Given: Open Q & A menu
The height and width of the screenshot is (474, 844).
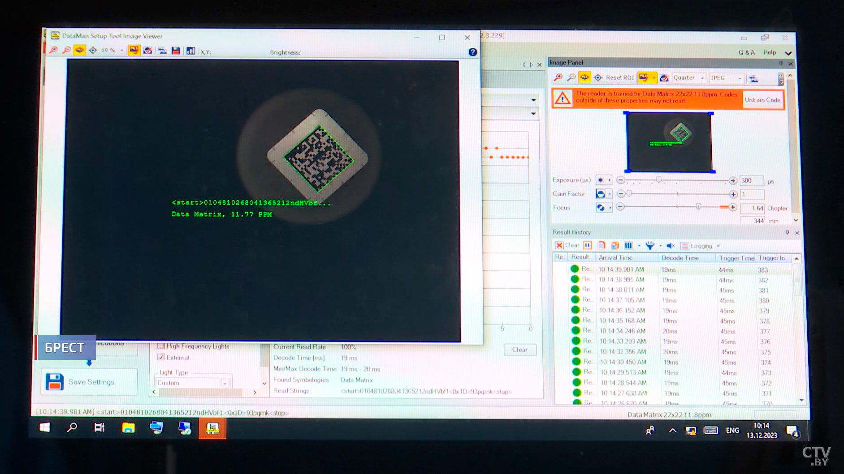Looking at the screenshot, I should pyautogui.click(x=747, y=52).
